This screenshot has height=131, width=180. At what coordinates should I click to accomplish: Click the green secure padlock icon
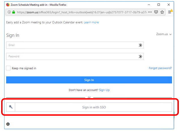[14, 12]
